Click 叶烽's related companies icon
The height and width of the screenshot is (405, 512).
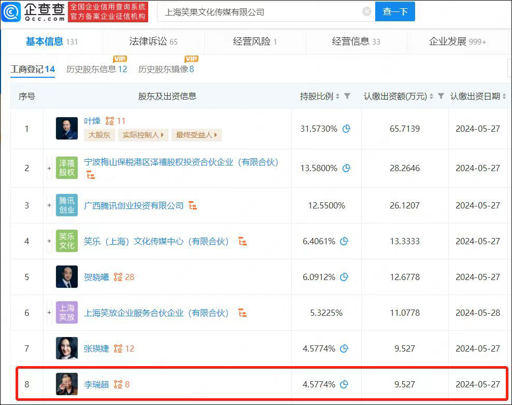[110, 121]
